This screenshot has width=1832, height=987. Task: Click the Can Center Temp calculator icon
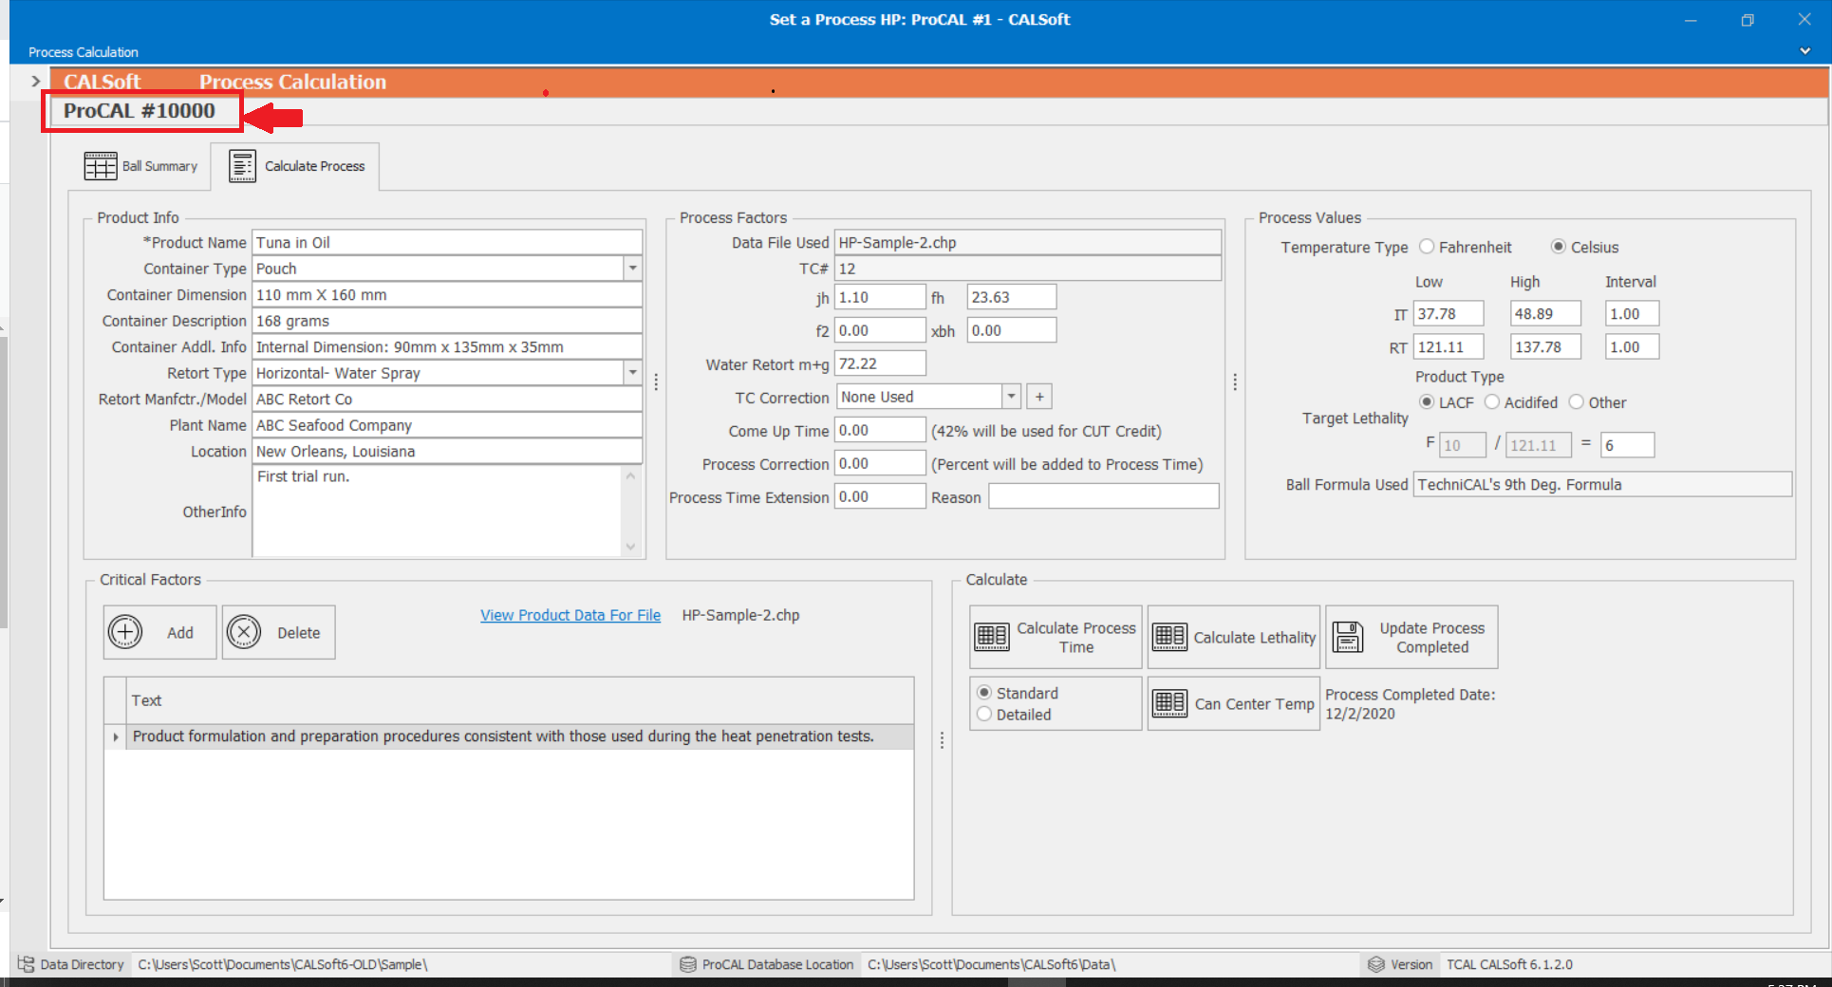coord(1169,703)
